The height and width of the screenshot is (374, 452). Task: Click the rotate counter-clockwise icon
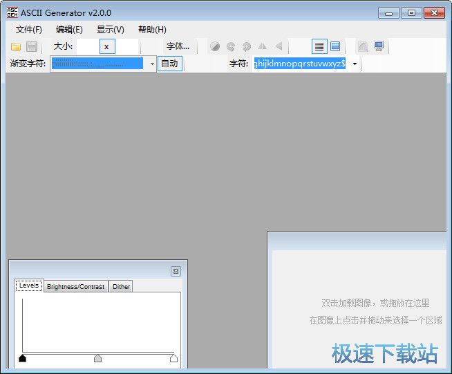click(x=247, y=47)
